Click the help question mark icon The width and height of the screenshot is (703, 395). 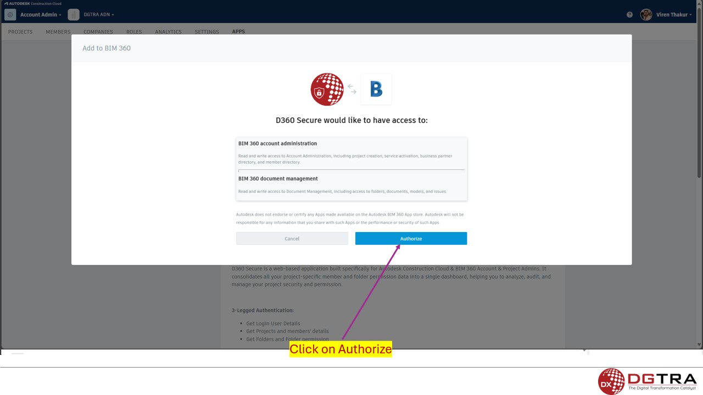(629, 15)
